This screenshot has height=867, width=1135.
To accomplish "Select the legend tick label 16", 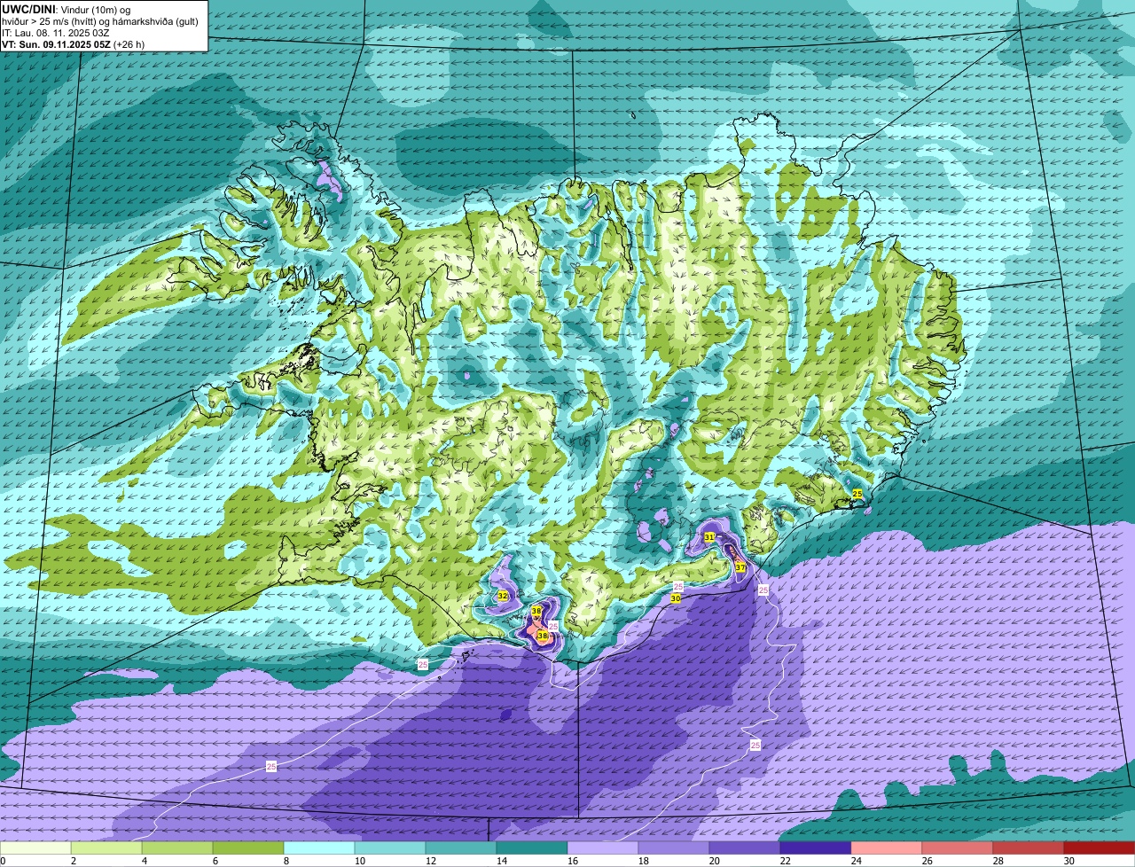I will coord(572,861).
